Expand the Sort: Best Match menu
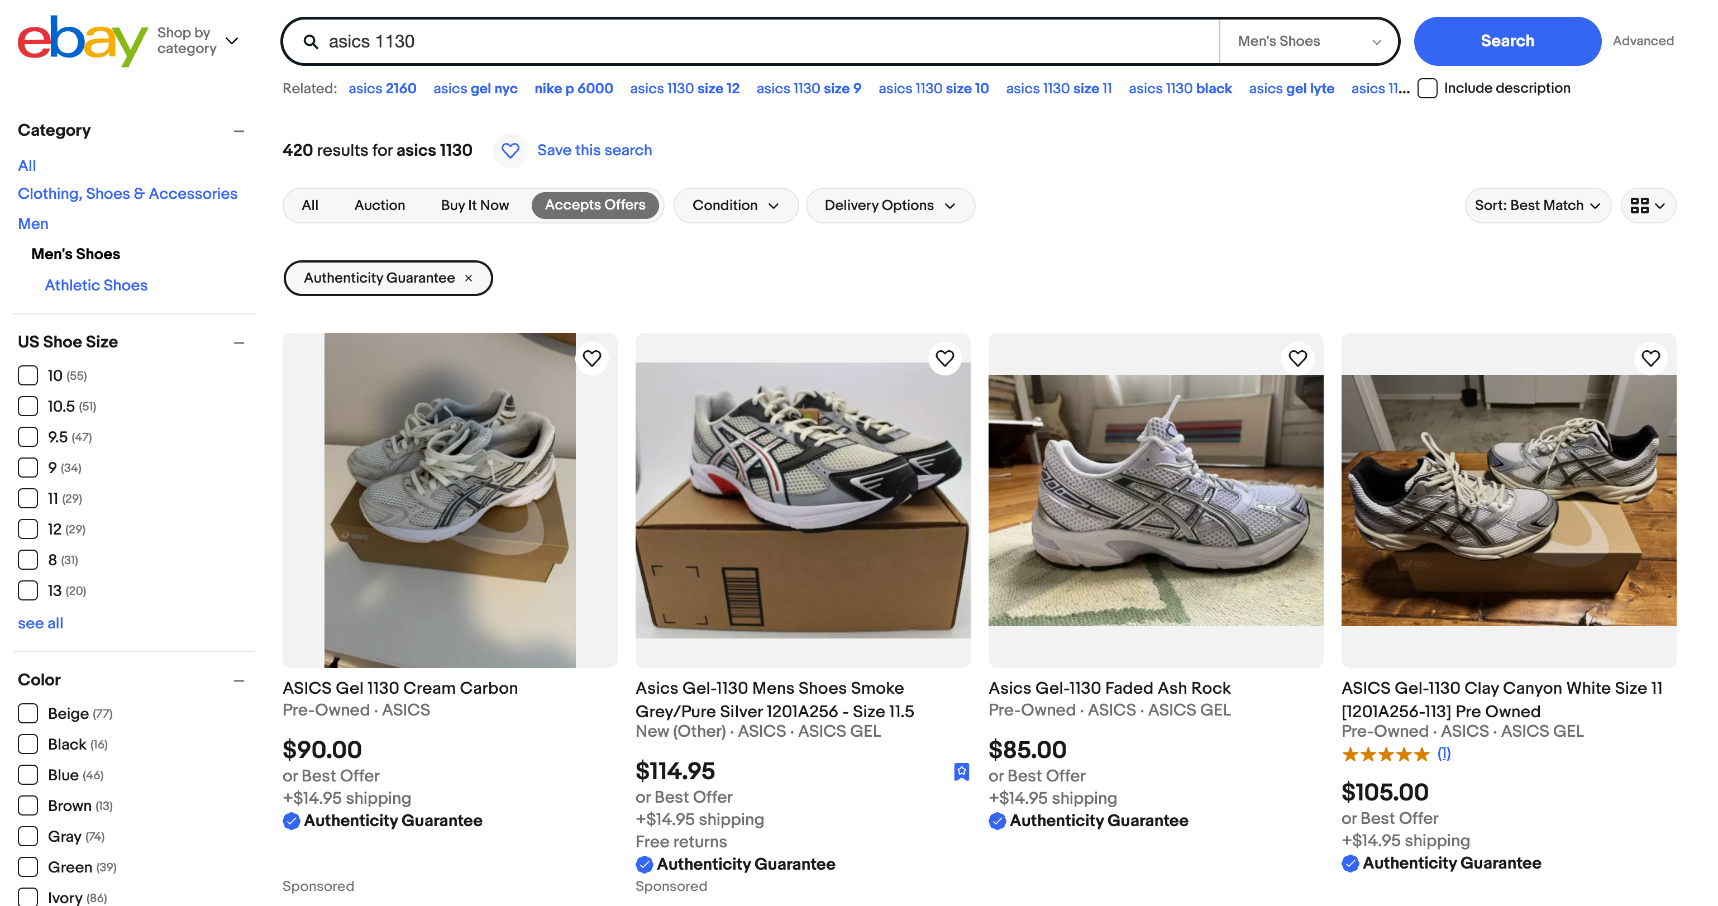Viewport: 1718px width, 906px height. click(1536, 206)
